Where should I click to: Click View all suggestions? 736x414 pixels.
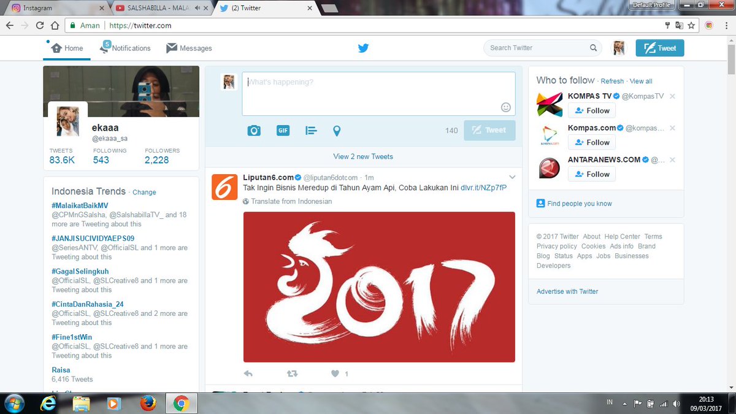[641, 81]
